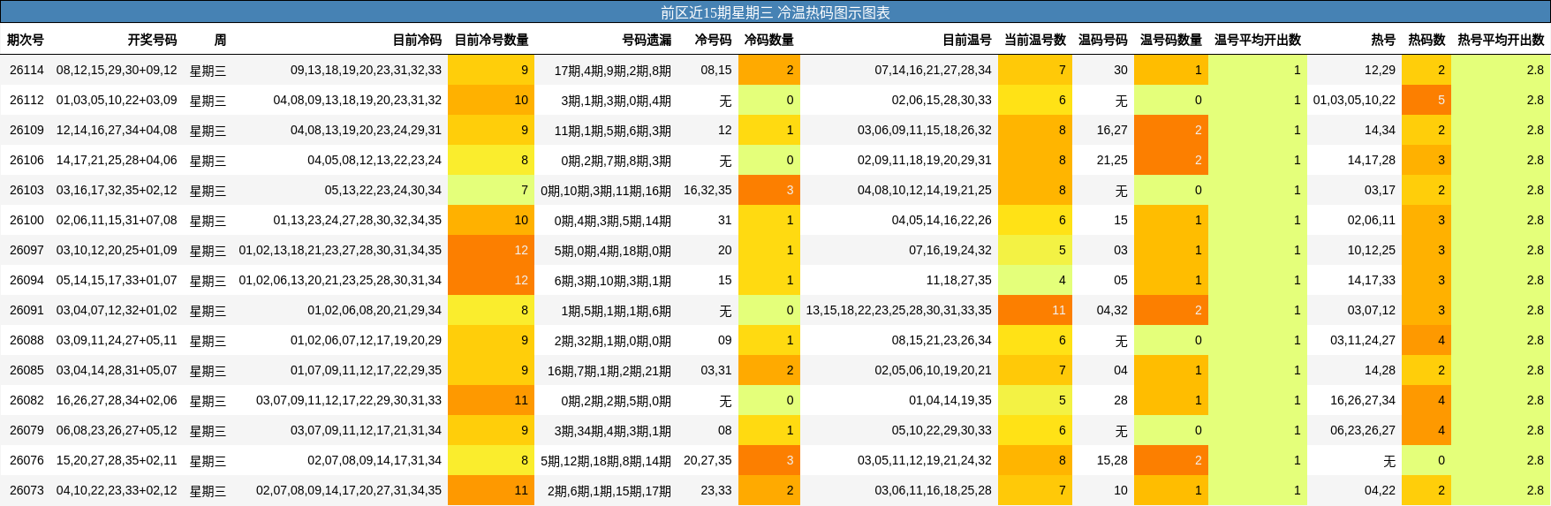The width and height of the screenshot is (1551, 506).
Task: Click warm numbers 13,15,18,22,23,25,28,30,31,33,35
Action: coord(898,310)
